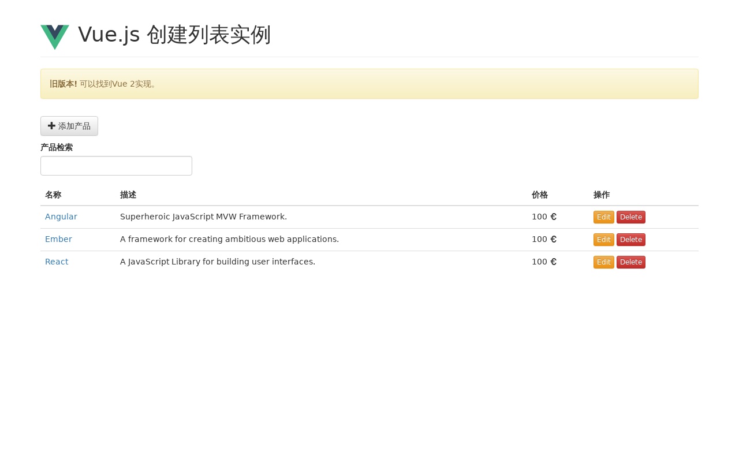
Task: Delete the React product row
Action: click(631, 262)
